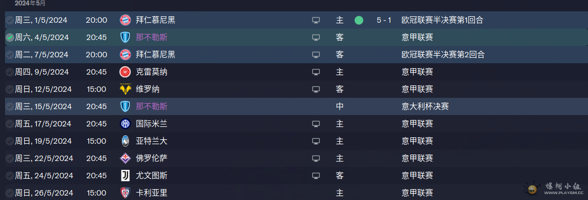The image size is (588, 200).
Task: Click the TV broadcast icon on the Inter Milan row
Action: (316, 124)
